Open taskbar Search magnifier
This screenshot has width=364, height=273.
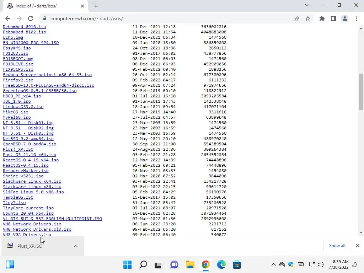[143, 264]
